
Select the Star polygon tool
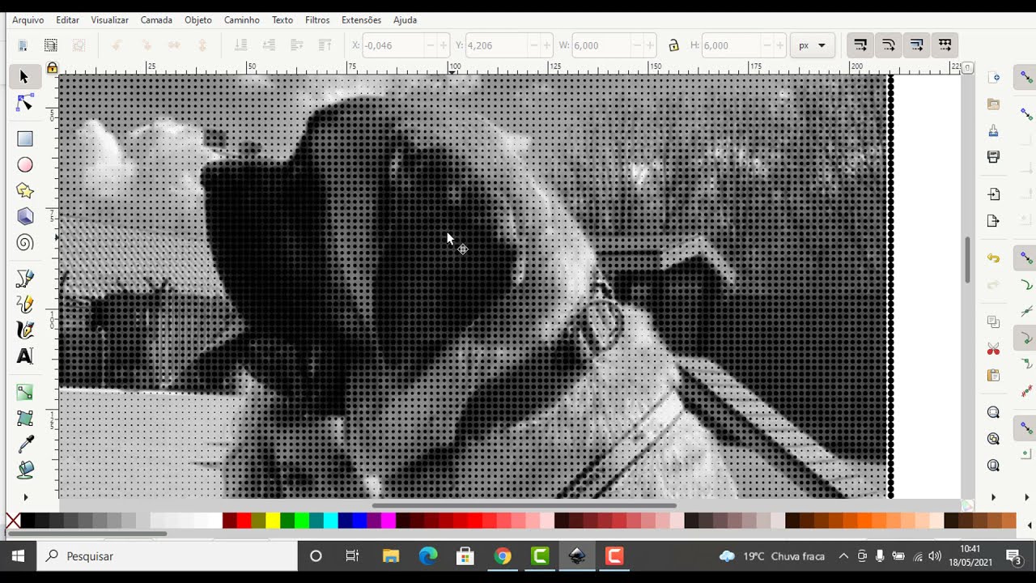24,190
